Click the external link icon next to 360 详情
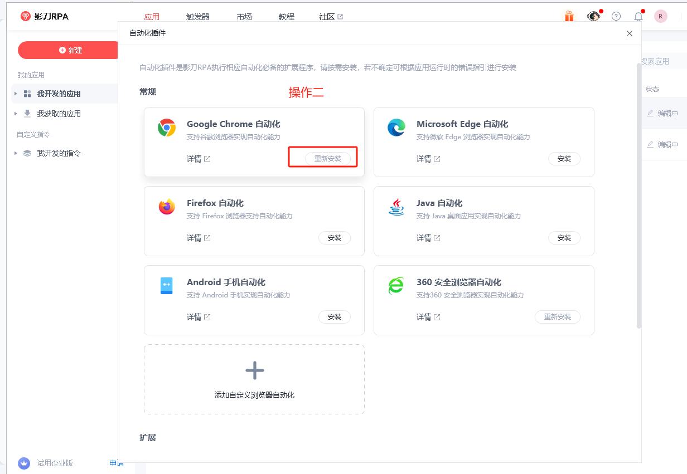Screen dimensions: 687x474 point(437,317)
